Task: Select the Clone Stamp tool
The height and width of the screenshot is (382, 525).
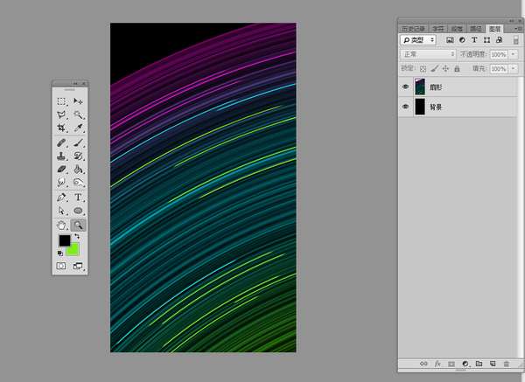Action: coord(61,156)
